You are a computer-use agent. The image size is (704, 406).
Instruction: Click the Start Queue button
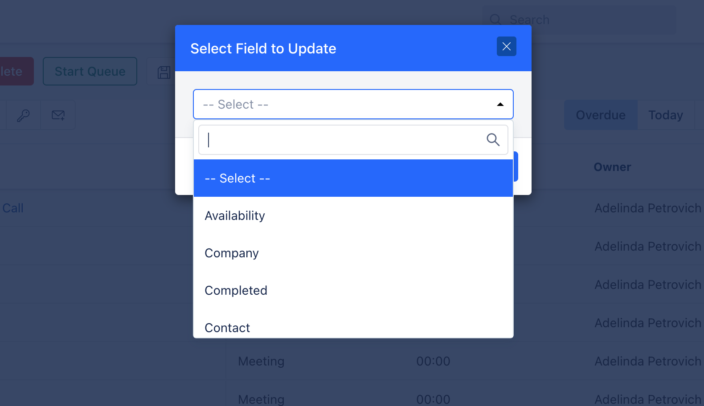point(90,71)
